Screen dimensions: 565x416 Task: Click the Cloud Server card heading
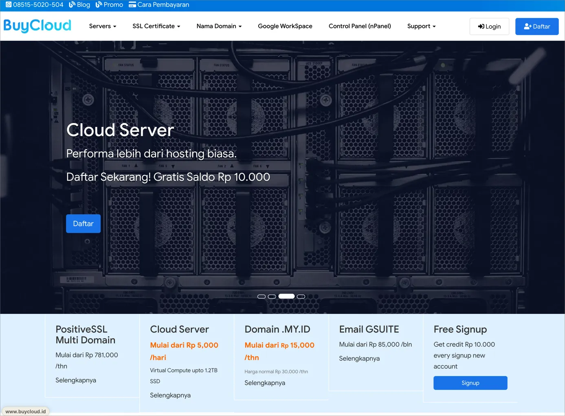(x=179, y=329)
